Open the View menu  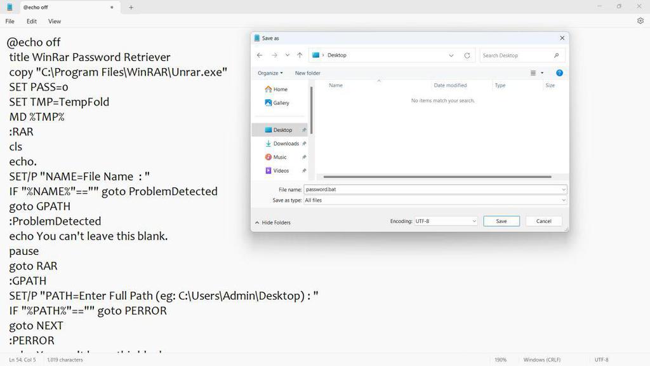(54, 21)
